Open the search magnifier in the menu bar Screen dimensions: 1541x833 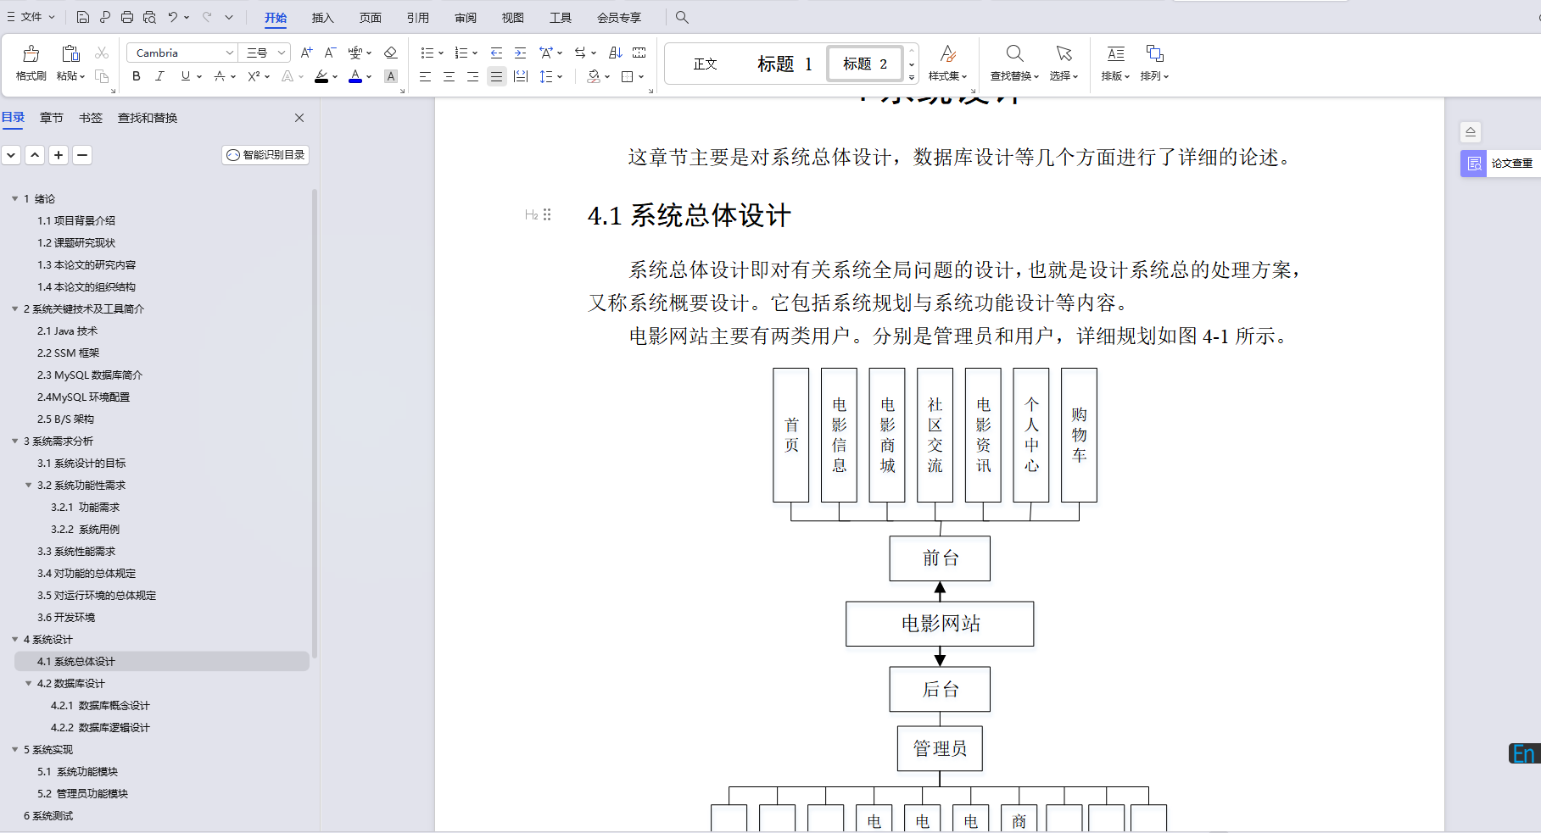682,17
